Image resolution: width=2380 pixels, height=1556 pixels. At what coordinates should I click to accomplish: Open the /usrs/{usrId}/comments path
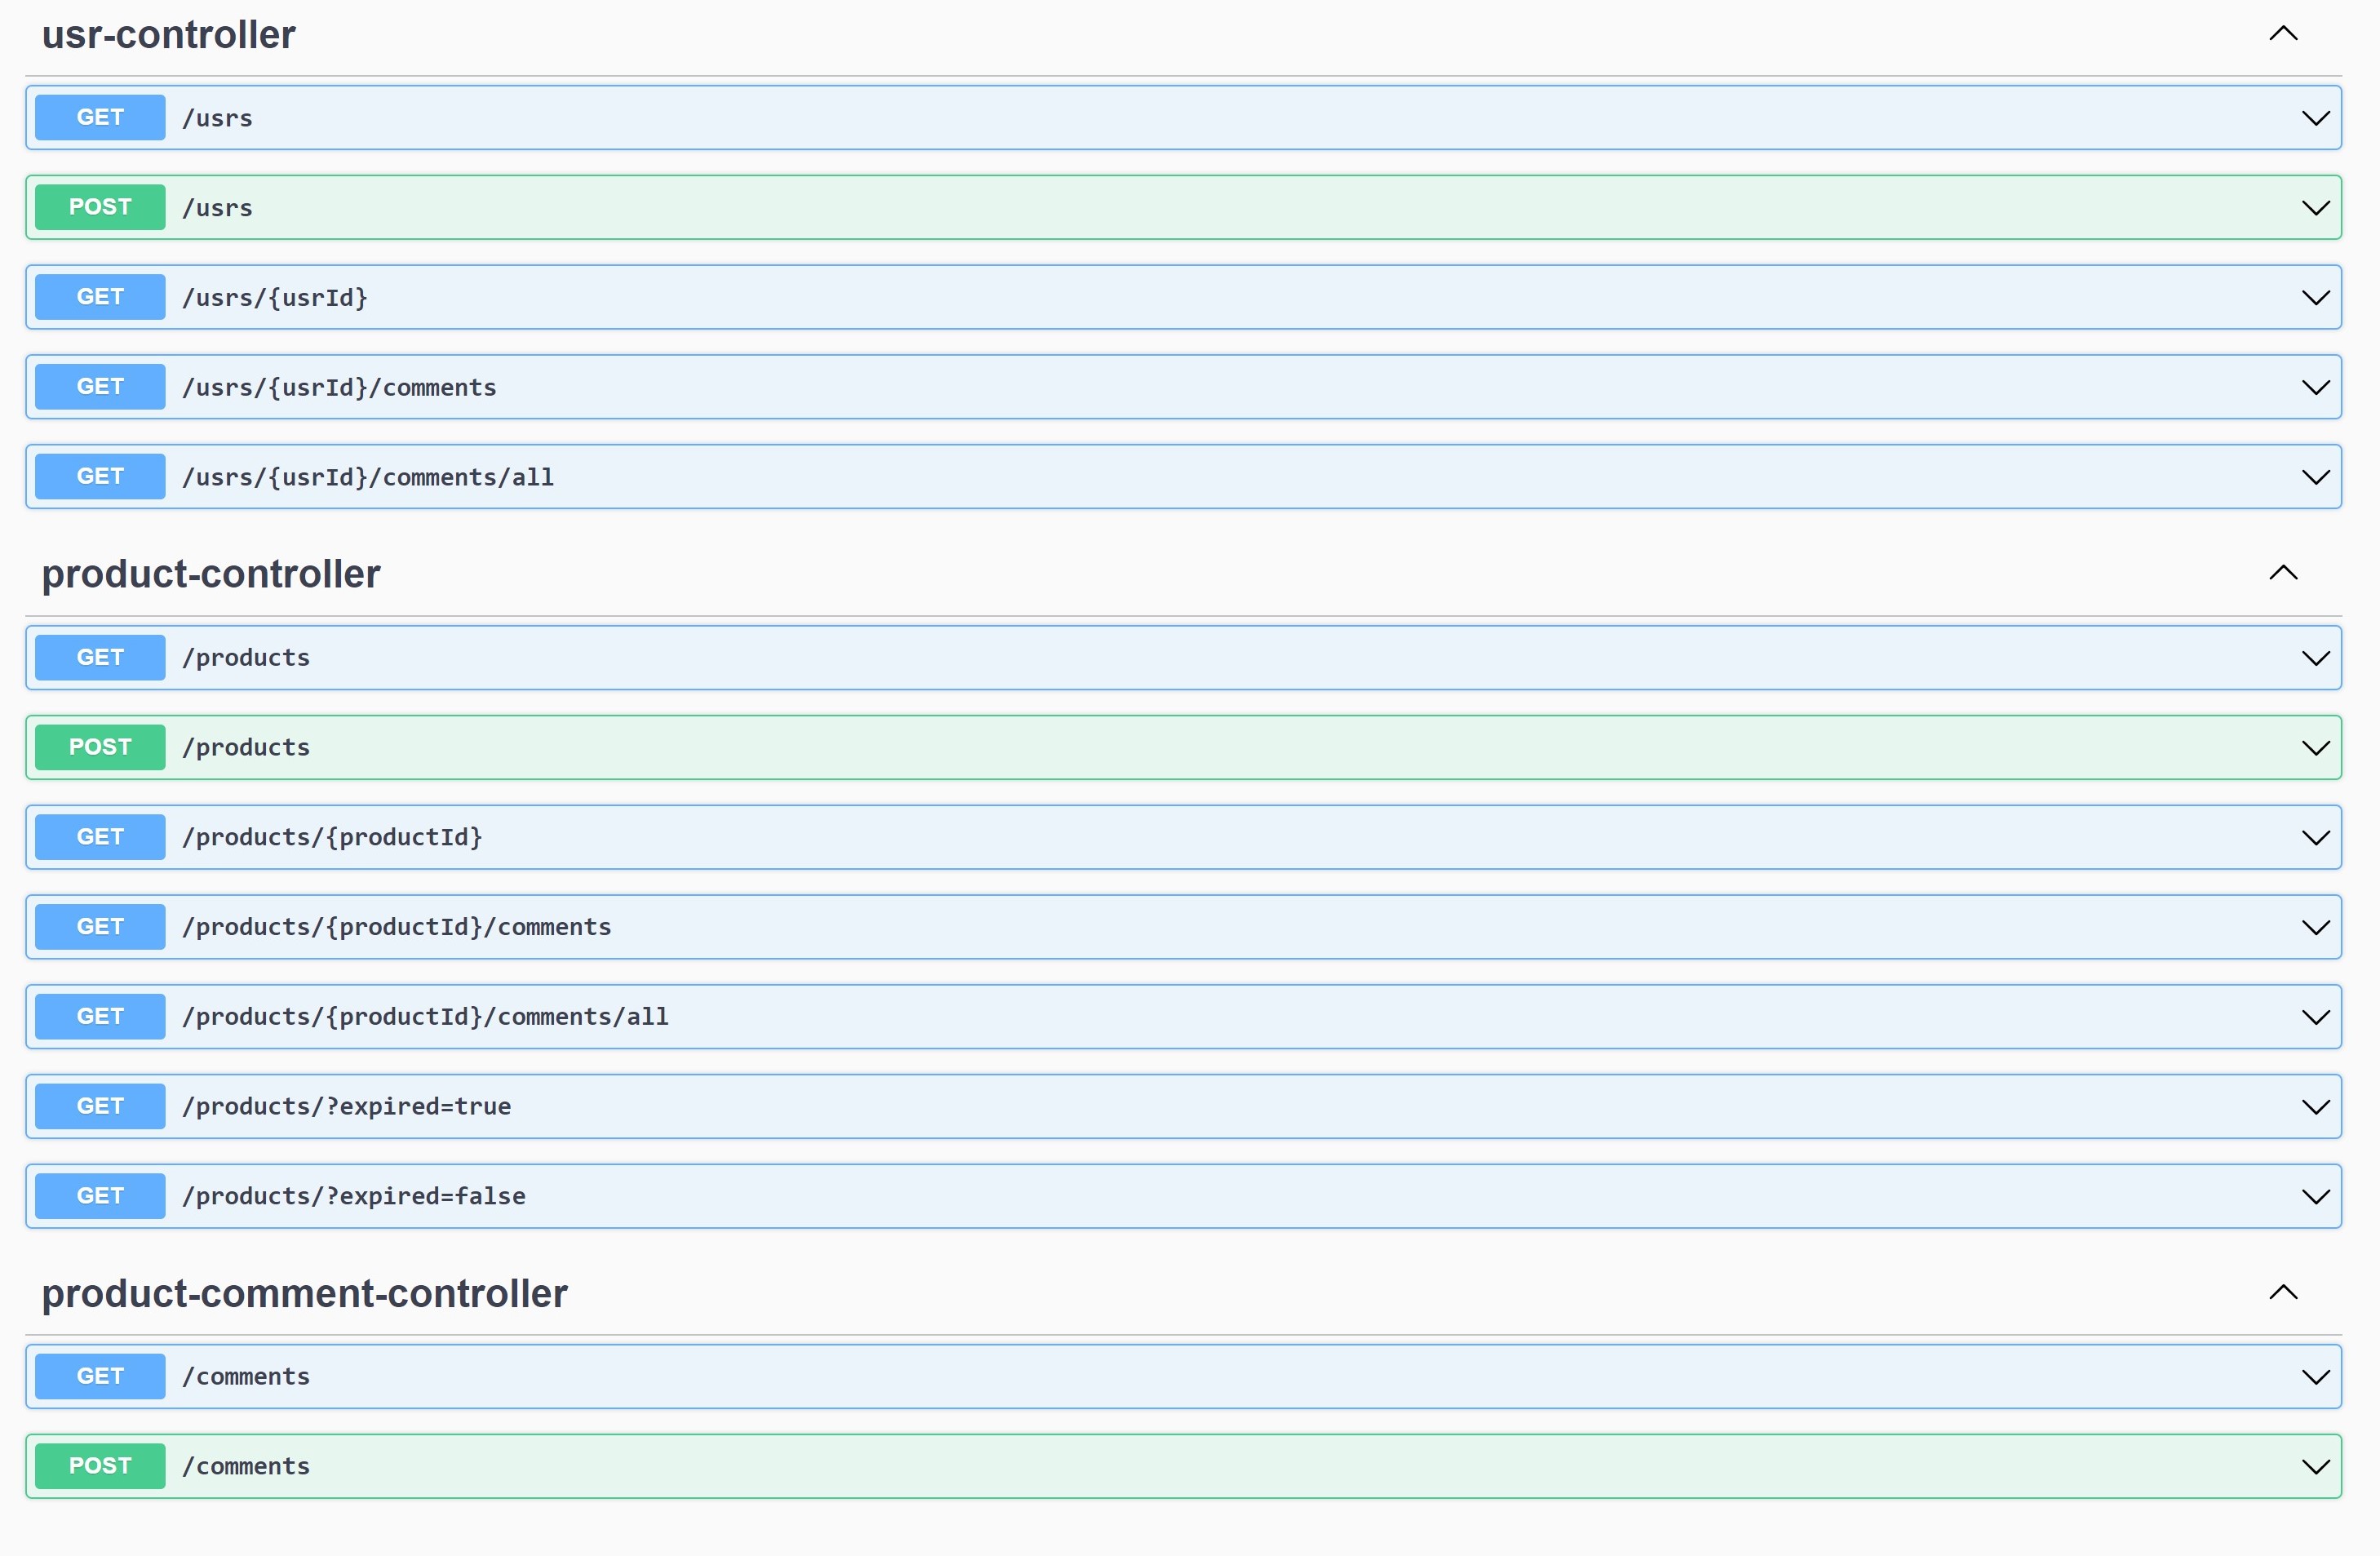click(x=339, y=387)
